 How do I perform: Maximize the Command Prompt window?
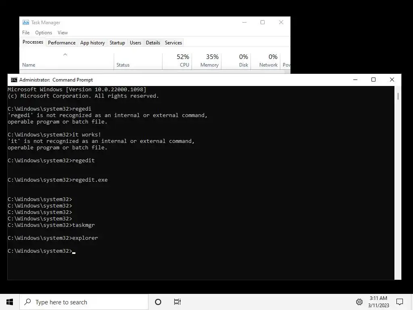click(x=373, y=80)
